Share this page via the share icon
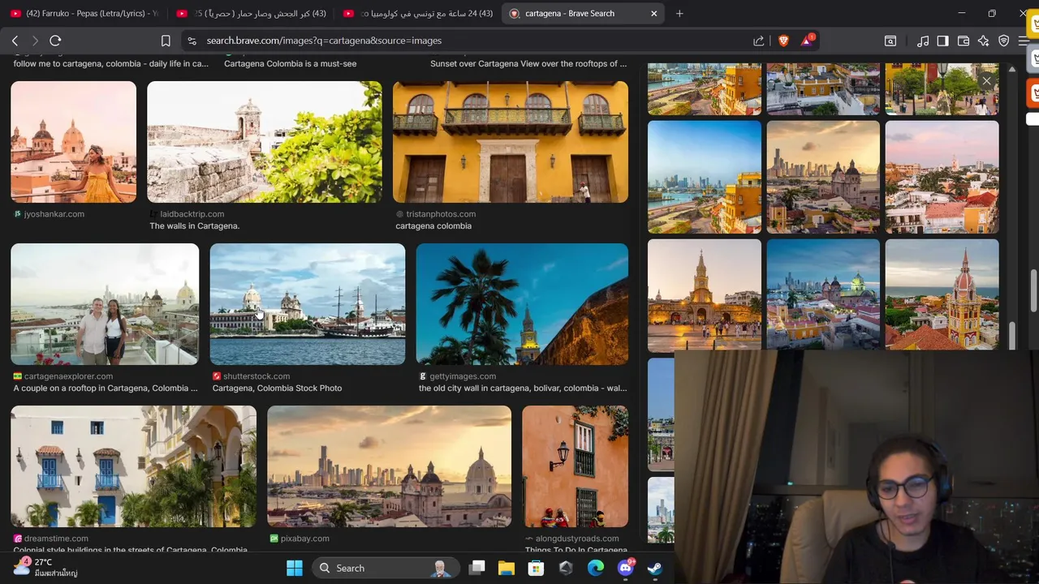 [759, 41]
